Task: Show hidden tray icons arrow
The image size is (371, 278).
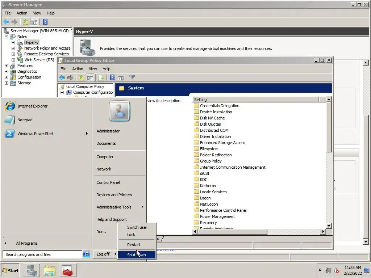Action: click(x=320, y=270)
